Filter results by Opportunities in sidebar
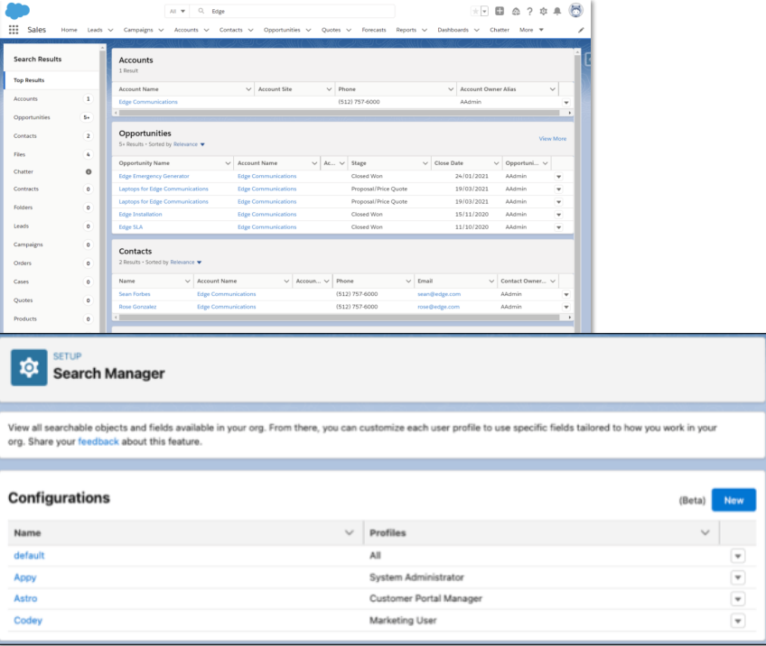The height and width of the screenshot is (646, 766). 51,117
